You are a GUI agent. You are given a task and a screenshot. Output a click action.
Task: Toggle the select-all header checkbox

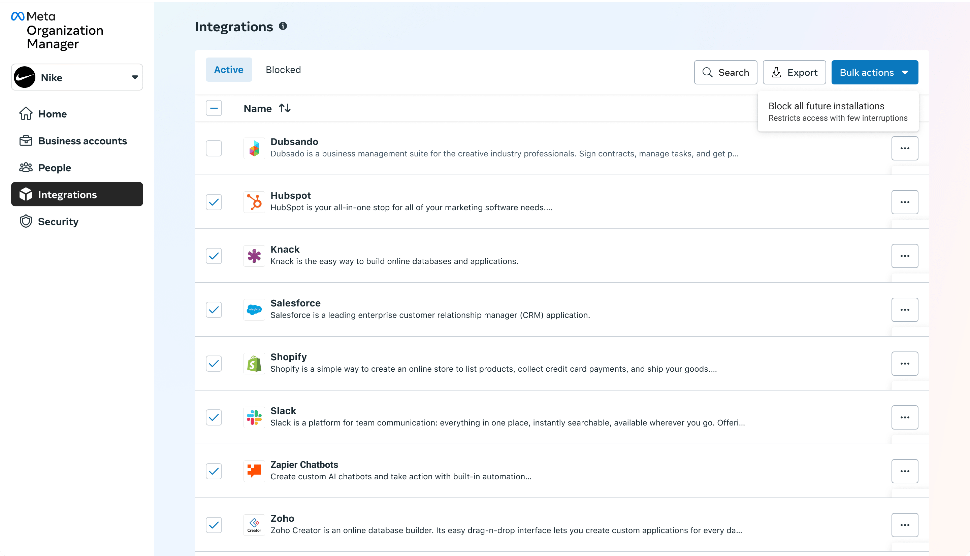(x=214, y=108)
